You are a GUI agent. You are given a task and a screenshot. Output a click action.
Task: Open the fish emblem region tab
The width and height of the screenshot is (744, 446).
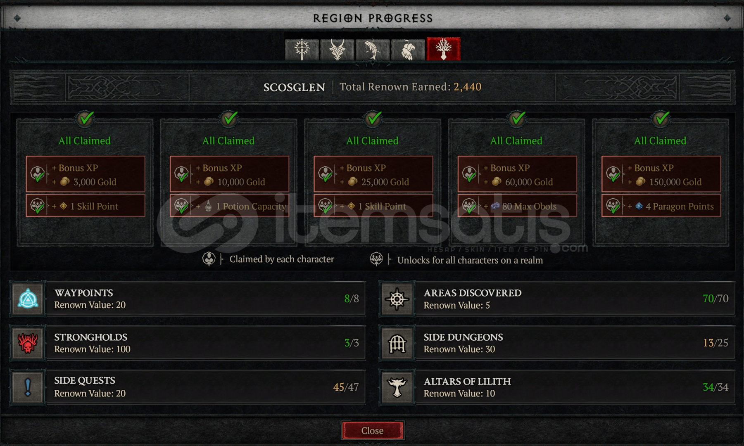373,50
